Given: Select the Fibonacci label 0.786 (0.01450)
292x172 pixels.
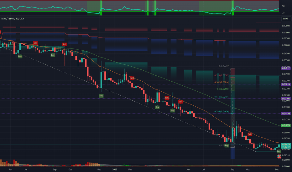Looking at the screenshot, I should coord(222,112).
